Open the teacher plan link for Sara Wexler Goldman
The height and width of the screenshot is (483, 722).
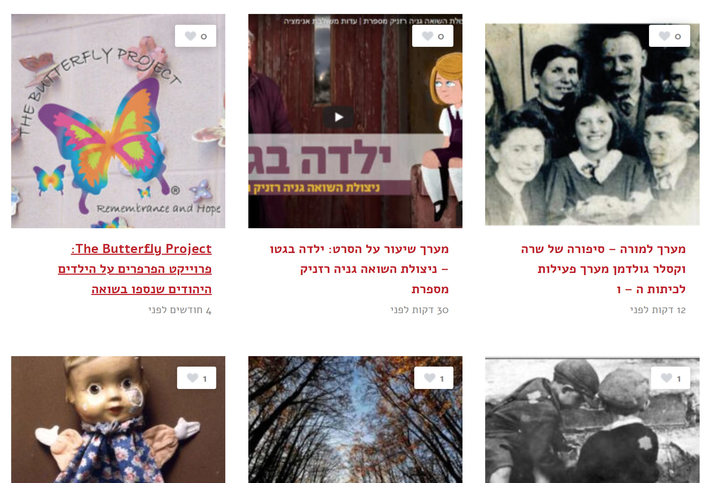[603, 269]
